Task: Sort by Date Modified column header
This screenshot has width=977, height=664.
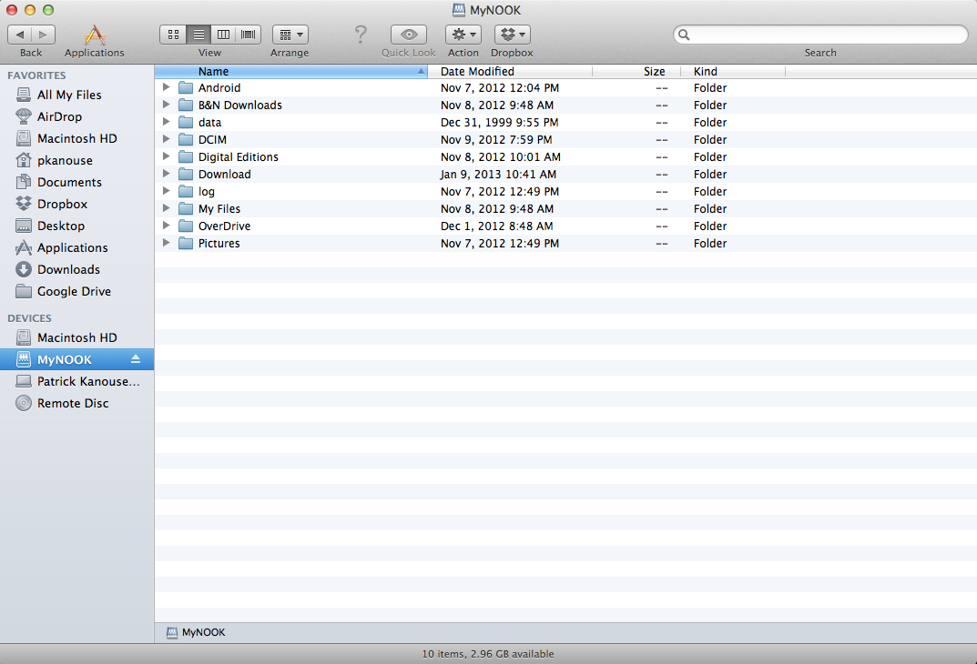Action: coord(510,72)
